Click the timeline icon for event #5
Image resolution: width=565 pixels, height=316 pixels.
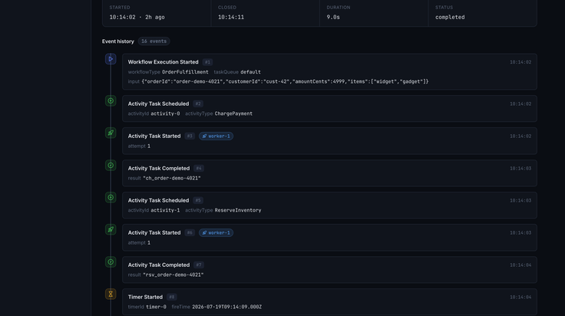(x=111, y=197)
